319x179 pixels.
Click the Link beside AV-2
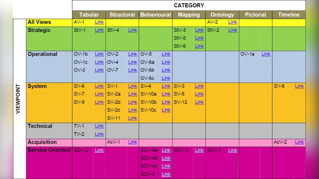[232, 22]
